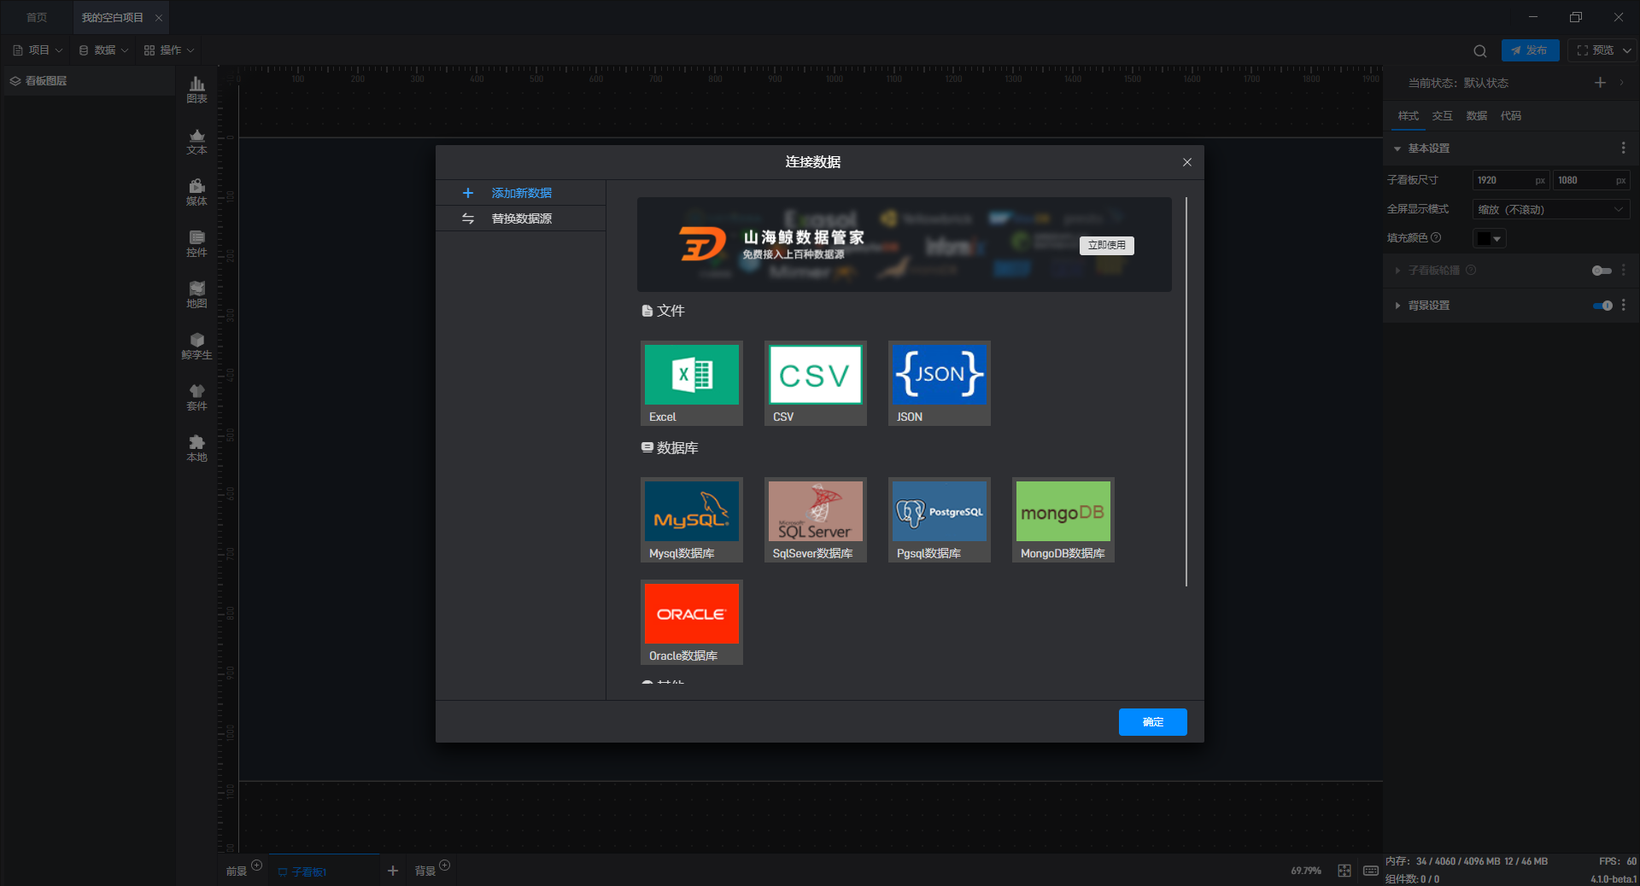Edit the board height field 1080

(1590, 180)
